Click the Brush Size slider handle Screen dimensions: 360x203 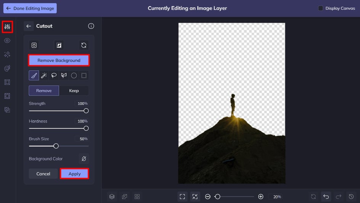56,146
